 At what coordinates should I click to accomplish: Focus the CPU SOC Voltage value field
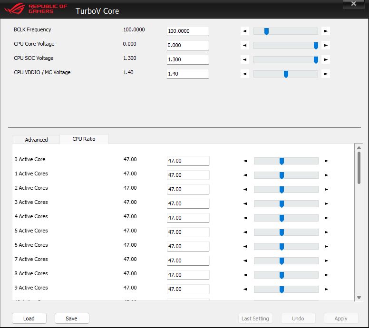[187, 59]
